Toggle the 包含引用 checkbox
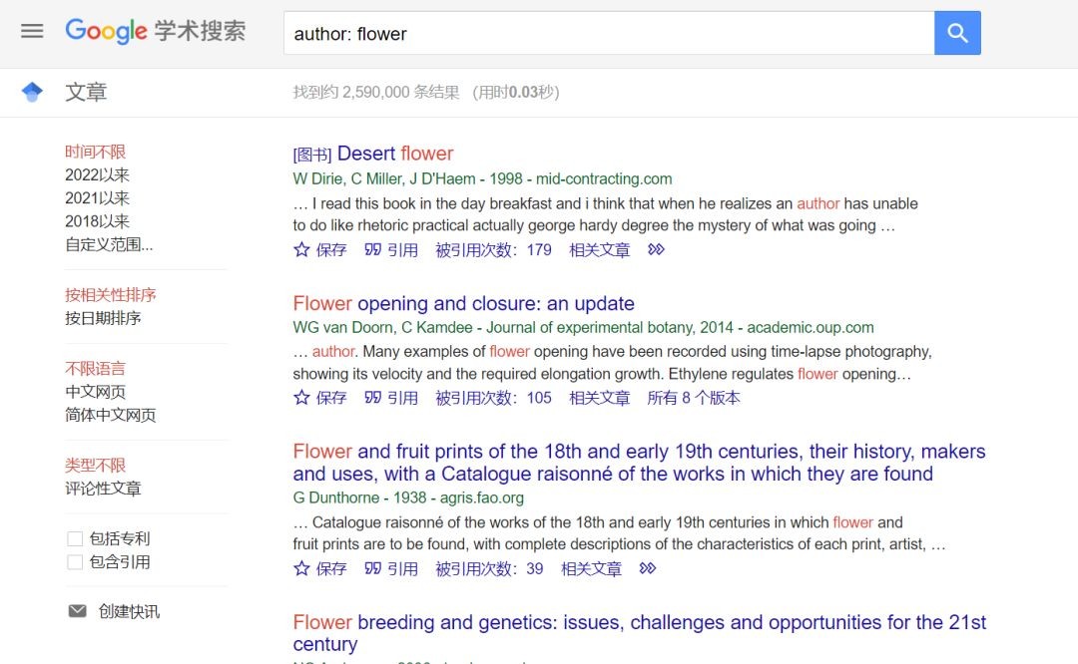This screenshot has width=1078, height=664. pyautogui.click(x=75, y=562)
